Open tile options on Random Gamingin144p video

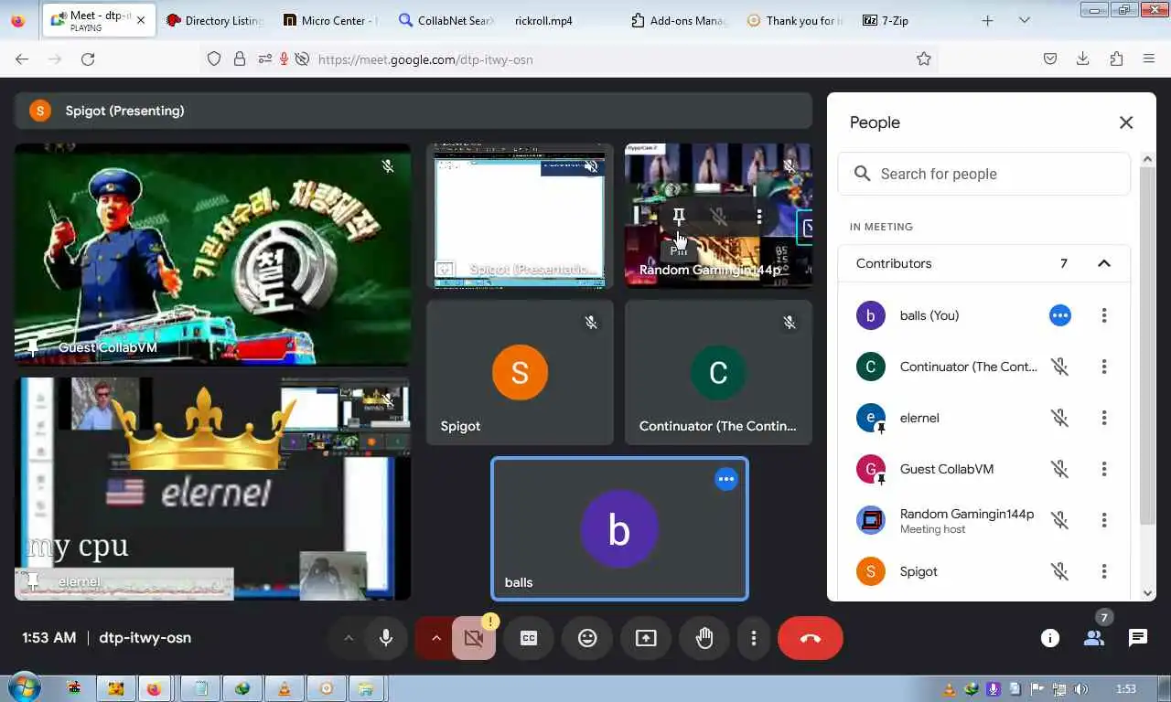759,217
